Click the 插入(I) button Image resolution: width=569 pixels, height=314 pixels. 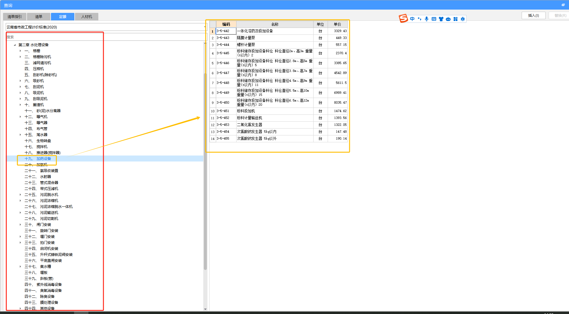coord(533,16)
